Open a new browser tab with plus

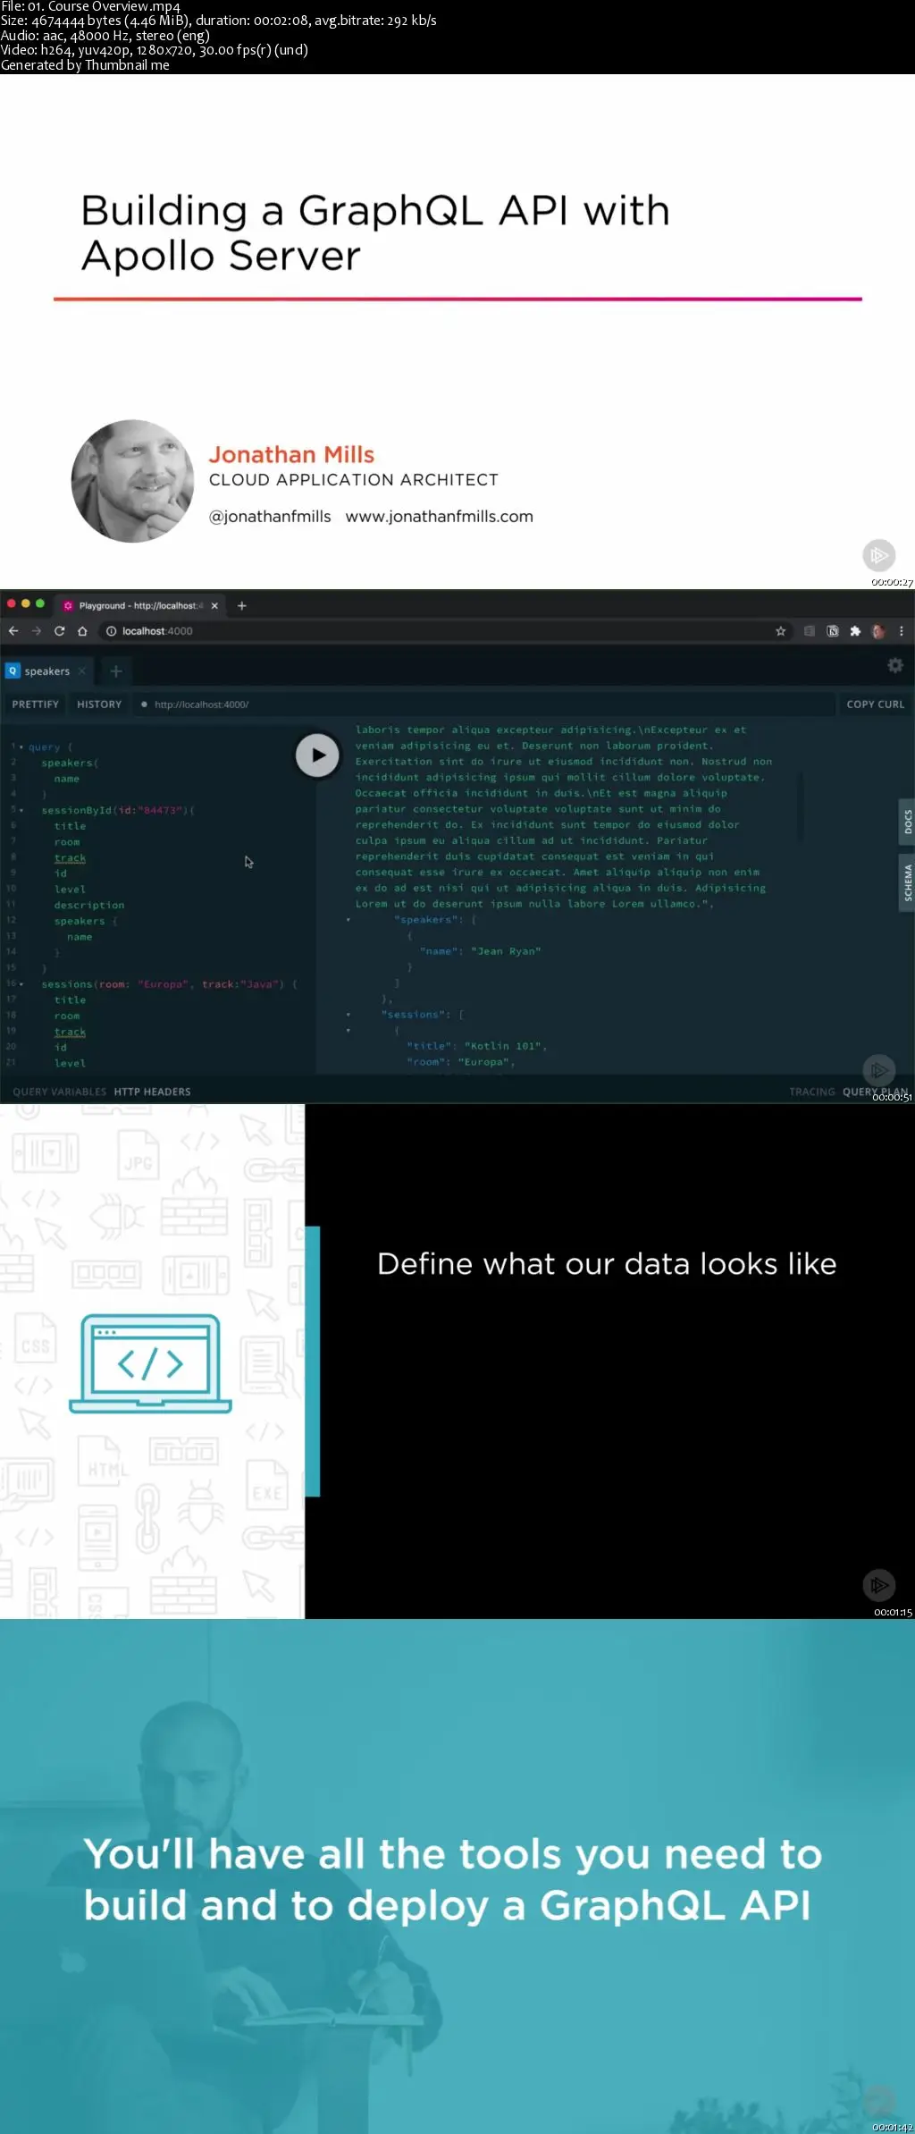241,606
